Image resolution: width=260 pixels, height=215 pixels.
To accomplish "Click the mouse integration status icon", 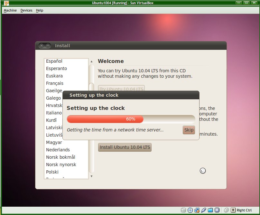I will [226, 210].
